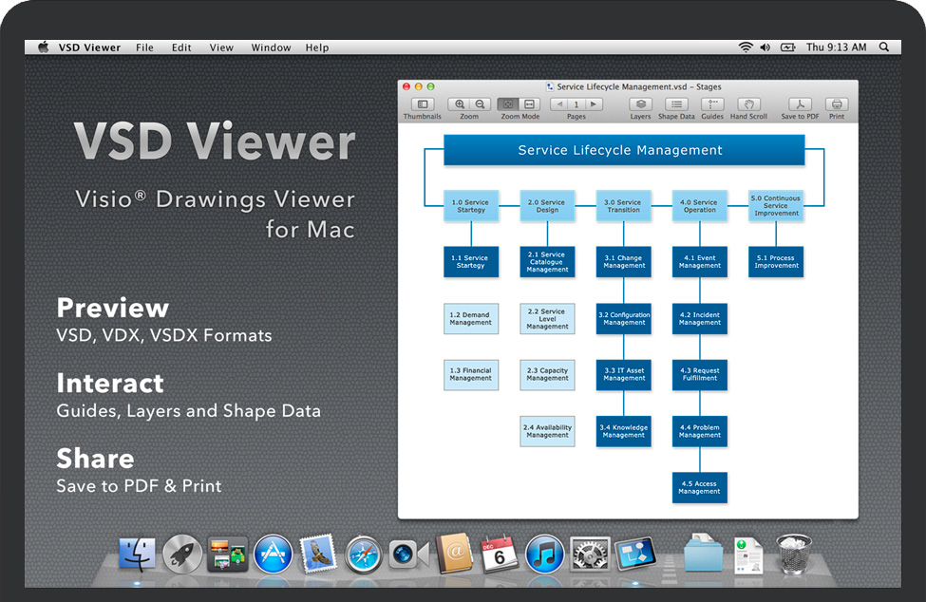Switch to the fit-width Zoom Mode button
The width and height of the screenshot is (926, 602).
pyautogui.click(x=530, y=104)
